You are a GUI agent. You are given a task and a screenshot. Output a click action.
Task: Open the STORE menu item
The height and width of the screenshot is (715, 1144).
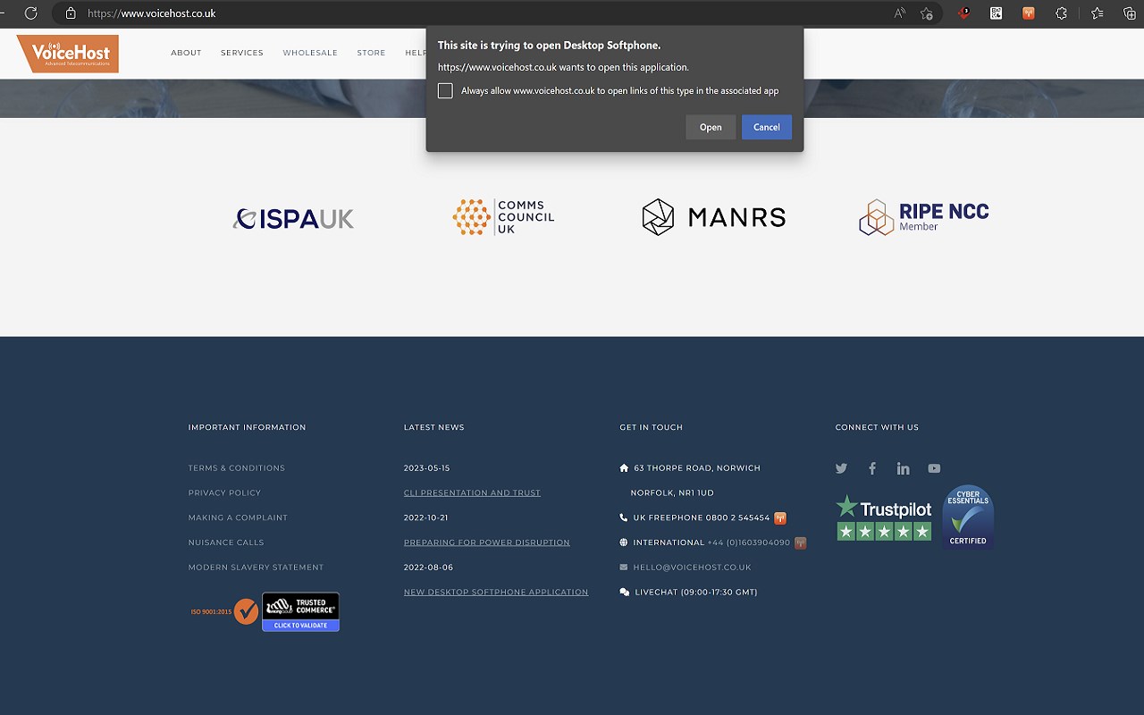tap(371, 53)
